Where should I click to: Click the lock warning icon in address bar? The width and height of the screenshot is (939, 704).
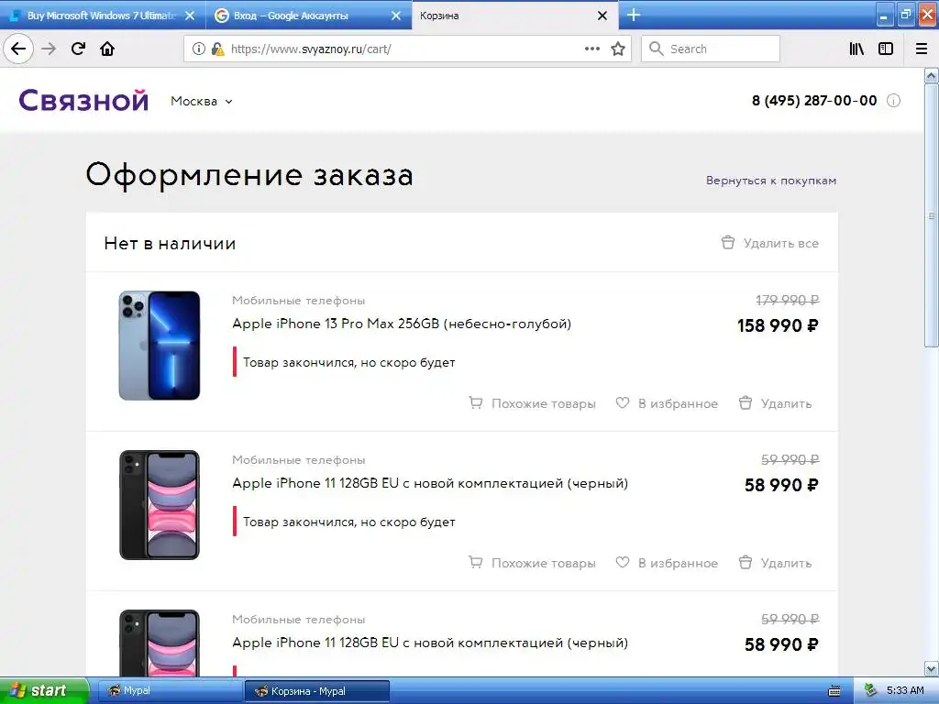click(x=217, y=49)
